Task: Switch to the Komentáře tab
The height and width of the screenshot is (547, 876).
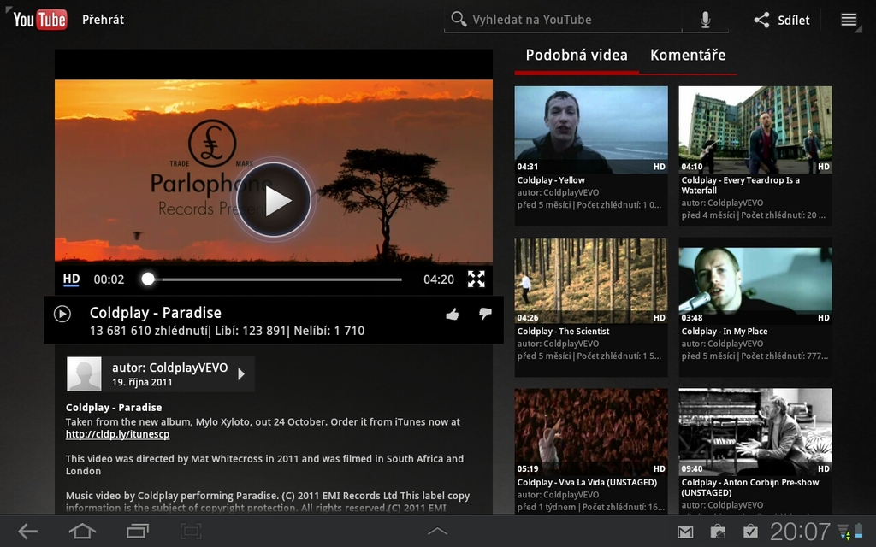Action: click(688, 56)
